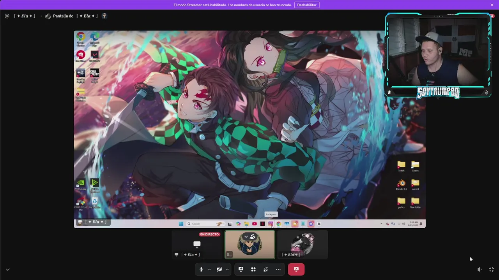The image size is (499, 280).
Task: Open Instagram from the shared taskbar
Action: (x=271, y=224)
